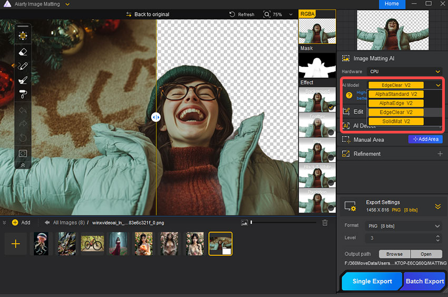
Task: Click the Image Matting AI icon
Action: [346, 59]
